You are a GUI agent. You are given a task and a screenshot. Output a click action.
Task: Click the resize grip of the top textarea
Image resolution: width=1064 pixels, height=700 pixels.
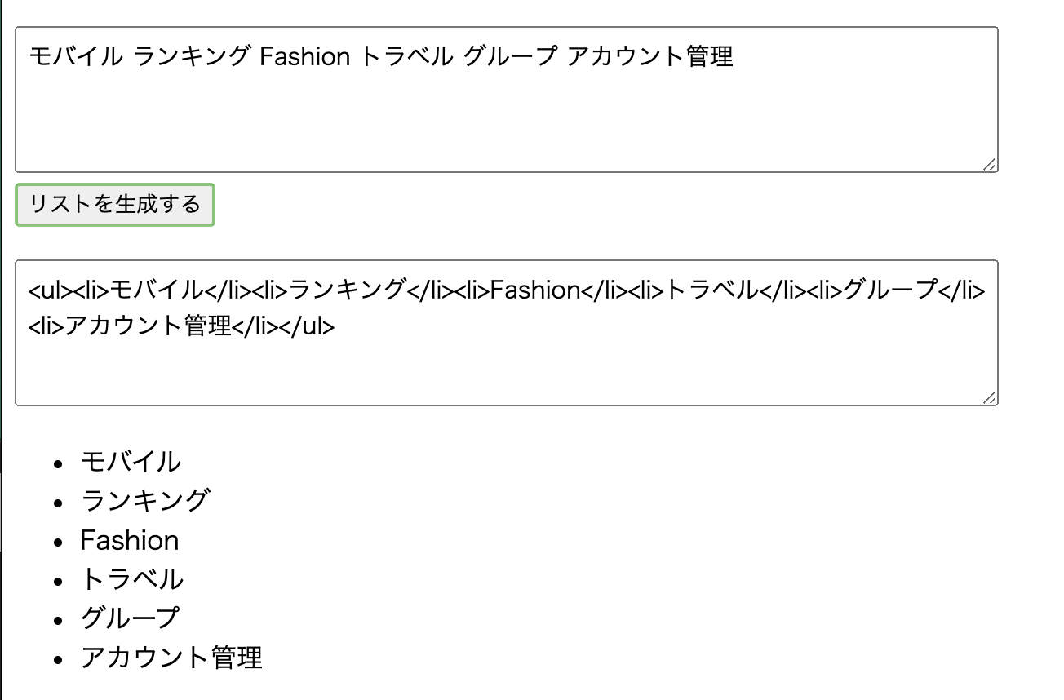[x=989, y=164]
